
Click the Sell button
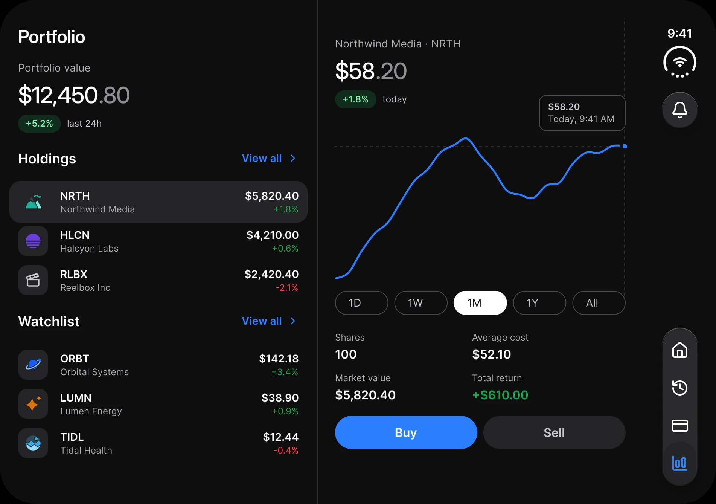point(554,432)
